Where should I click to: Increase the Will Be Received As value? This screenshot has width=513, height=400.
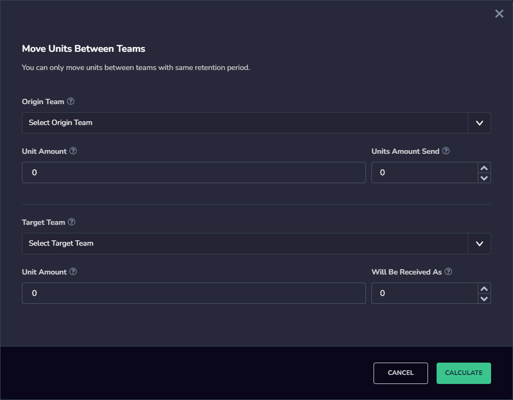point(484,288)
